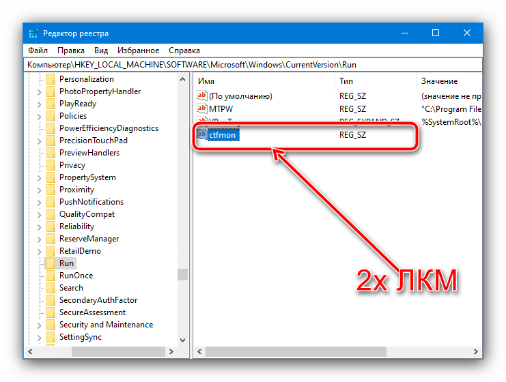Click the values pane scroll right arrow

pos(476,351)
